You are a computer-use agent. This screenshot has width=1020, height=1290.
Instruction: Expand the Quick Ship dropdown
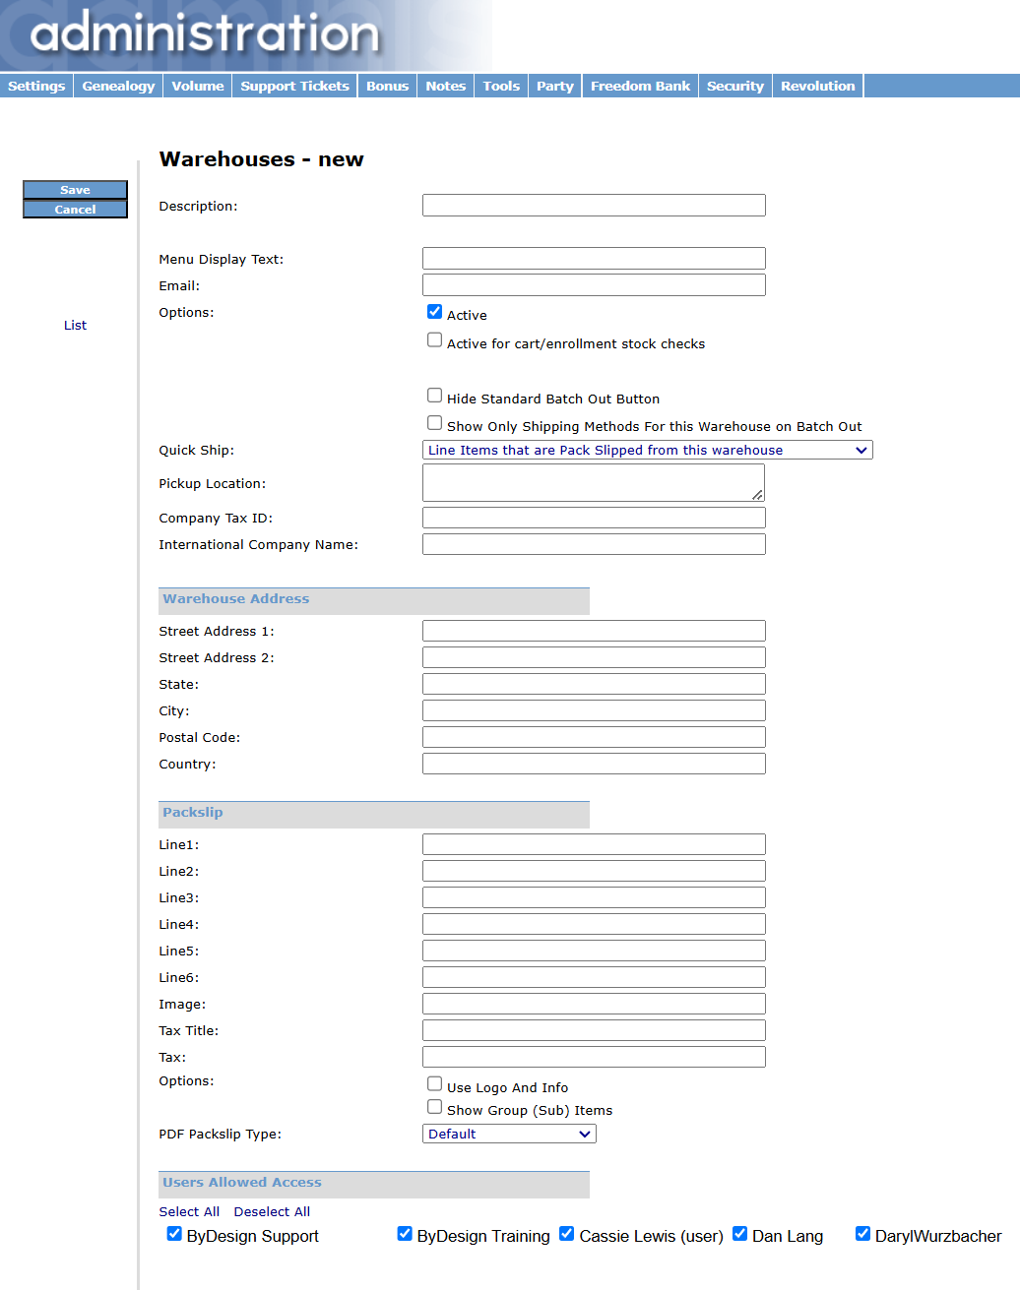coord(647,450)
